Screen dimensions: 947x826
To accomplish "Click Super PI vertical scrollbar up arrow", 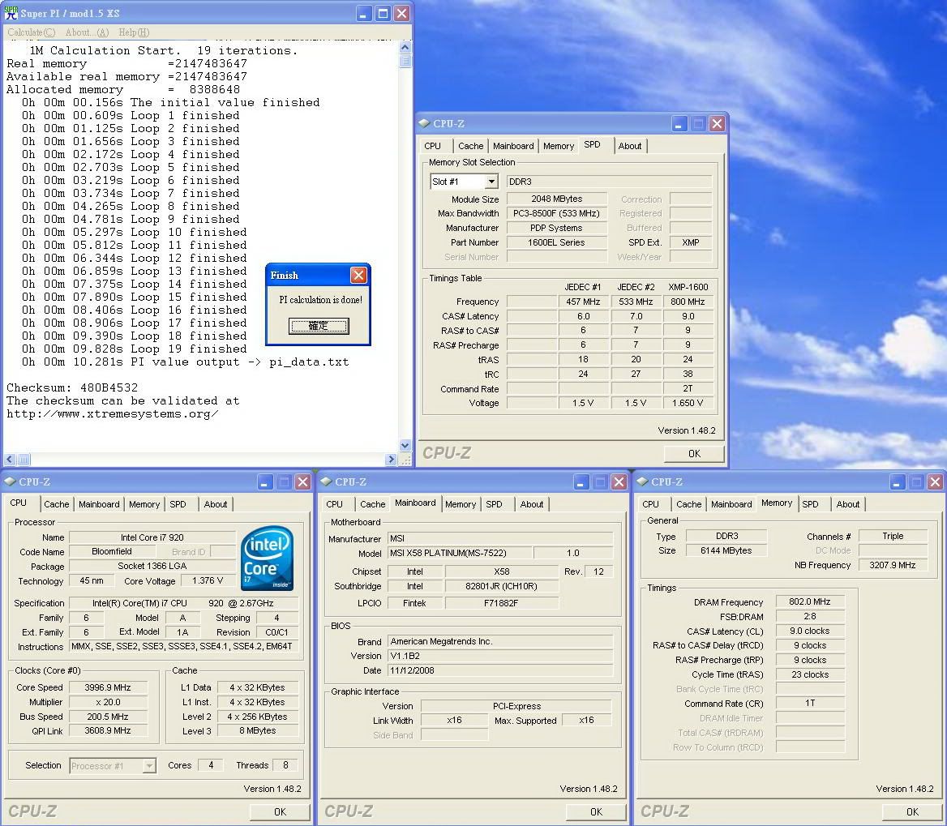I will [x=405, y=47].
